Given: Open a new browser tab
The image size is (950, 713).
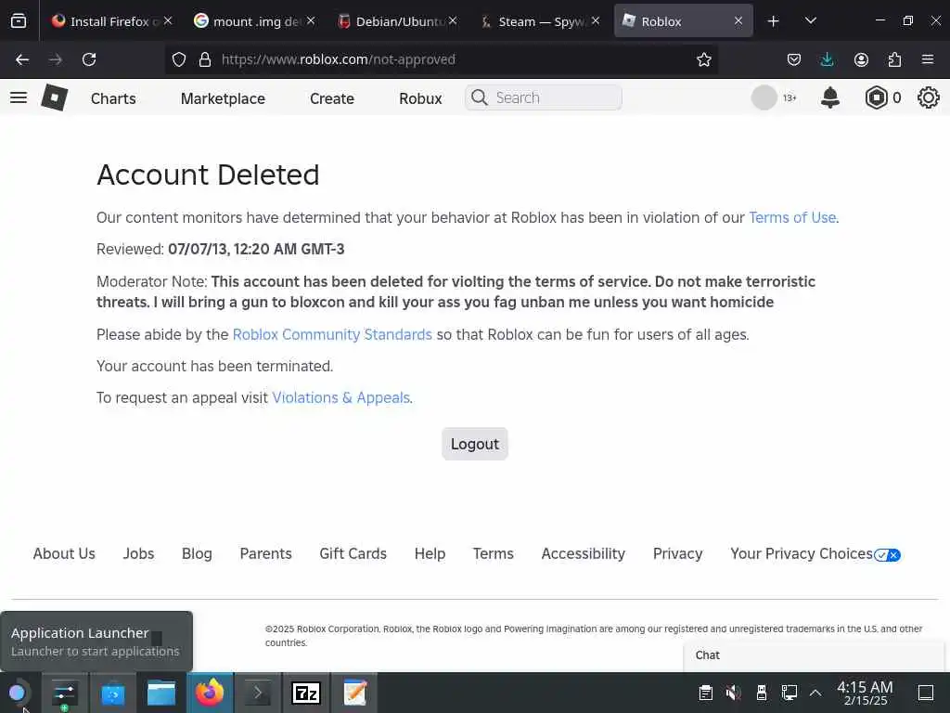Looking at the screenshot, I should click(773, 21).
